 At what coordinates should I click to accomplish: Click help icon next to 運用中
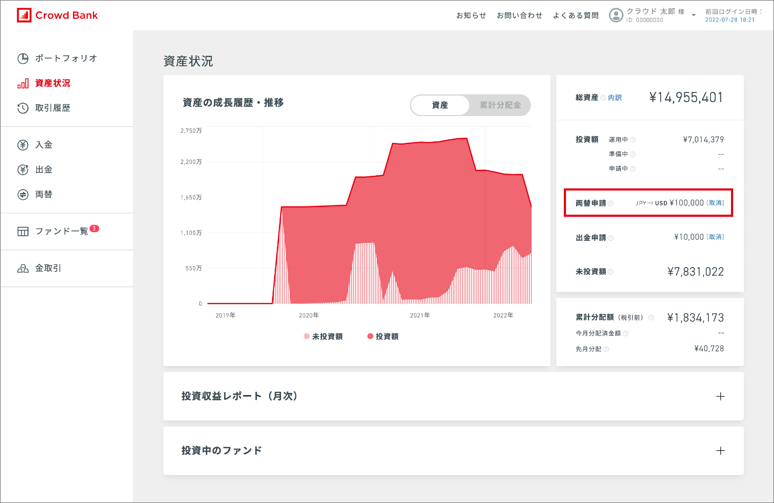pos(633,140)
